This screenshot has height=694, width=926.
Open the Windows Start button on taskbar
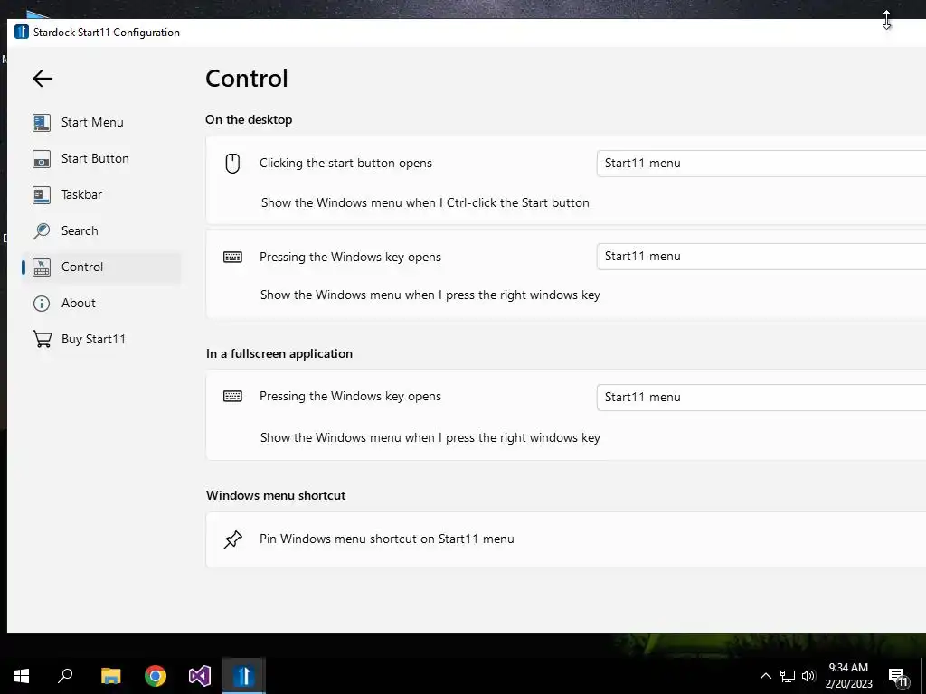pos(22,676)
